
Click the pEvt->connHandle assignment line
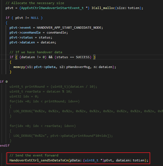coord(38,32)
